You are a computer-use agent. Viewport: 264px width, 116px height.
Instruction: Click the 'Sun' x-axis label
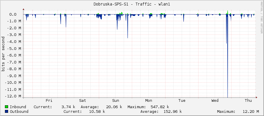tap(116, 101)
